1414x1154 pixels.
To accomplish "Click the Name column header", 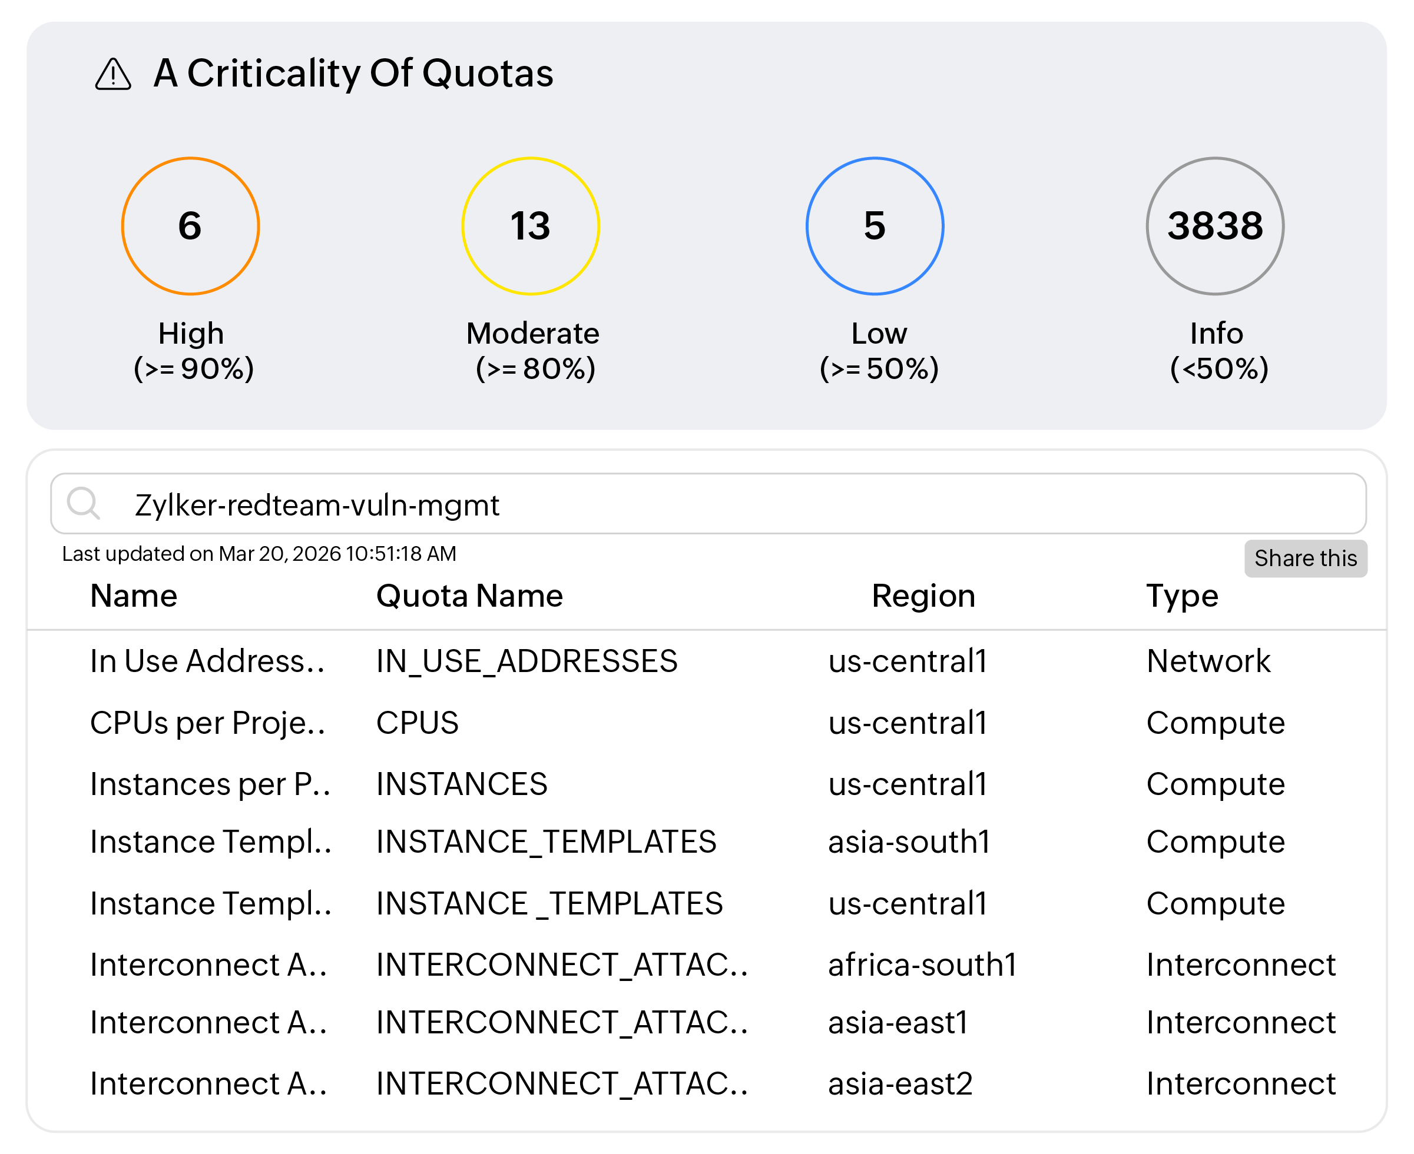I will point(134,596).
